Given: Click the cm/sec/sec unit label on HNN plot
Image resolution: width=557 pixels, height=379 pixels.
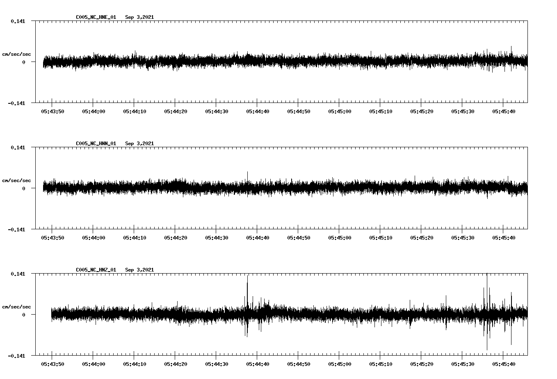Looking at the screenshot, I should (x=16, y=180).
